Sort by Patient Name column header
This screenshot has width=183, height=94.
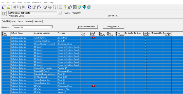pos(22,34)
